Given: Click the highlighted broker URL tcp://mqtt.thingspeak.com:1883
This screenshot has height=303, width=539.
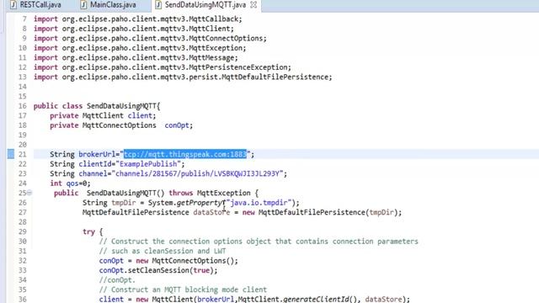Looking at the screenshot, I should tap(185, 154).
